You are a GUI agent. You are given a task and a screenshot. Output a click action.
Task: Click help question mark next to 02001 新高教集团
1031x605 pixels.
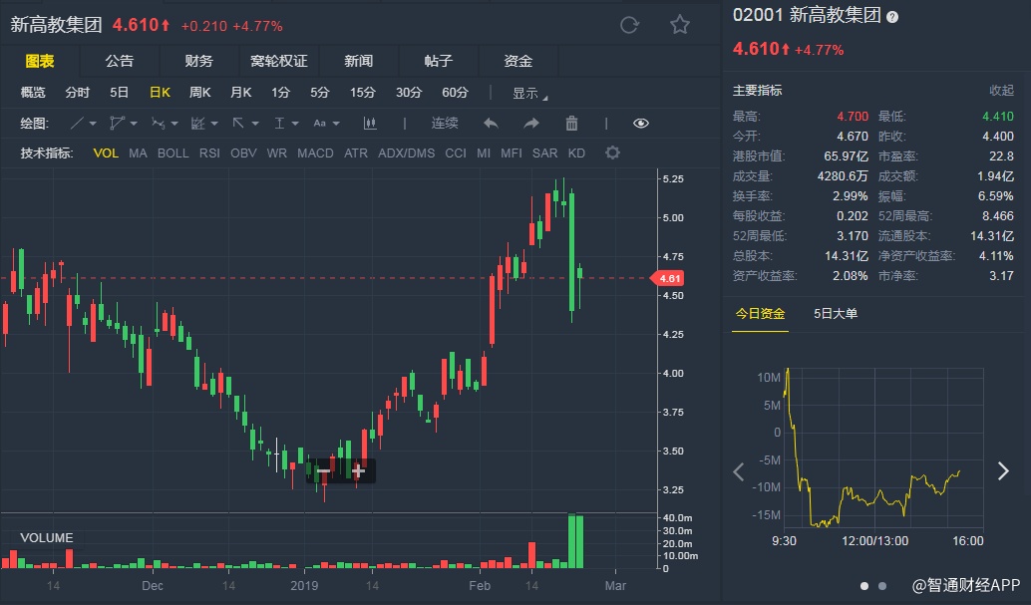coord(892,17)
